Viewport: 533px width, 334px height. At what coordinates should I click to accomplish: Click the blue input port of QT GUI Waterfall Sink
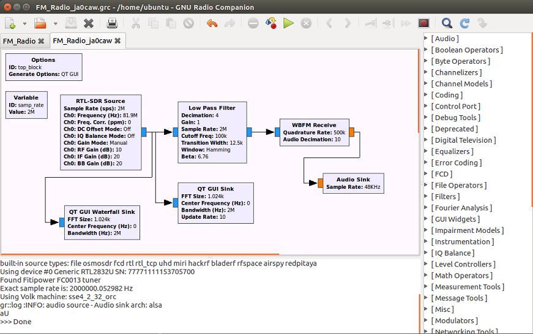pos(62,222)
